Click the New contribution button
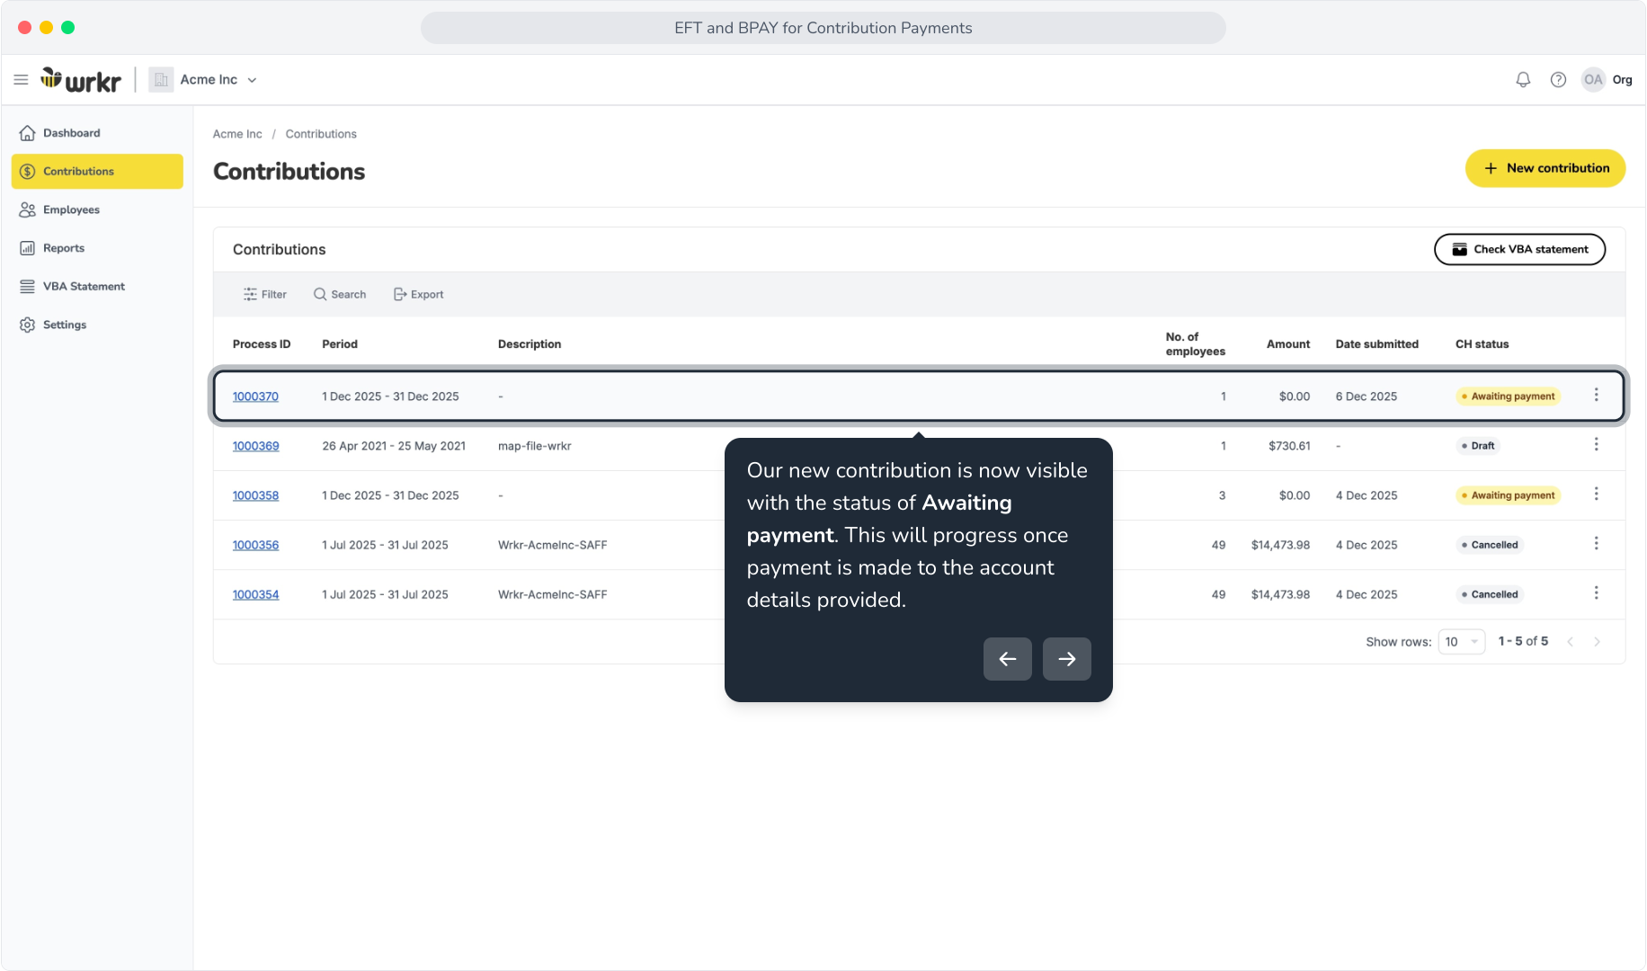The image size is (1647, 971). [1545, 168]
